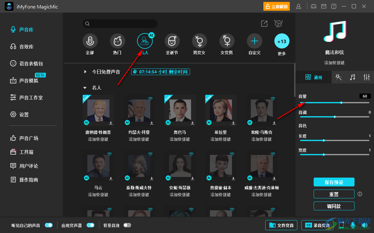This screenshot has height=233, width=374.
Task: Select the 男变女 gender category icon
Action: [x=199, y=41]
